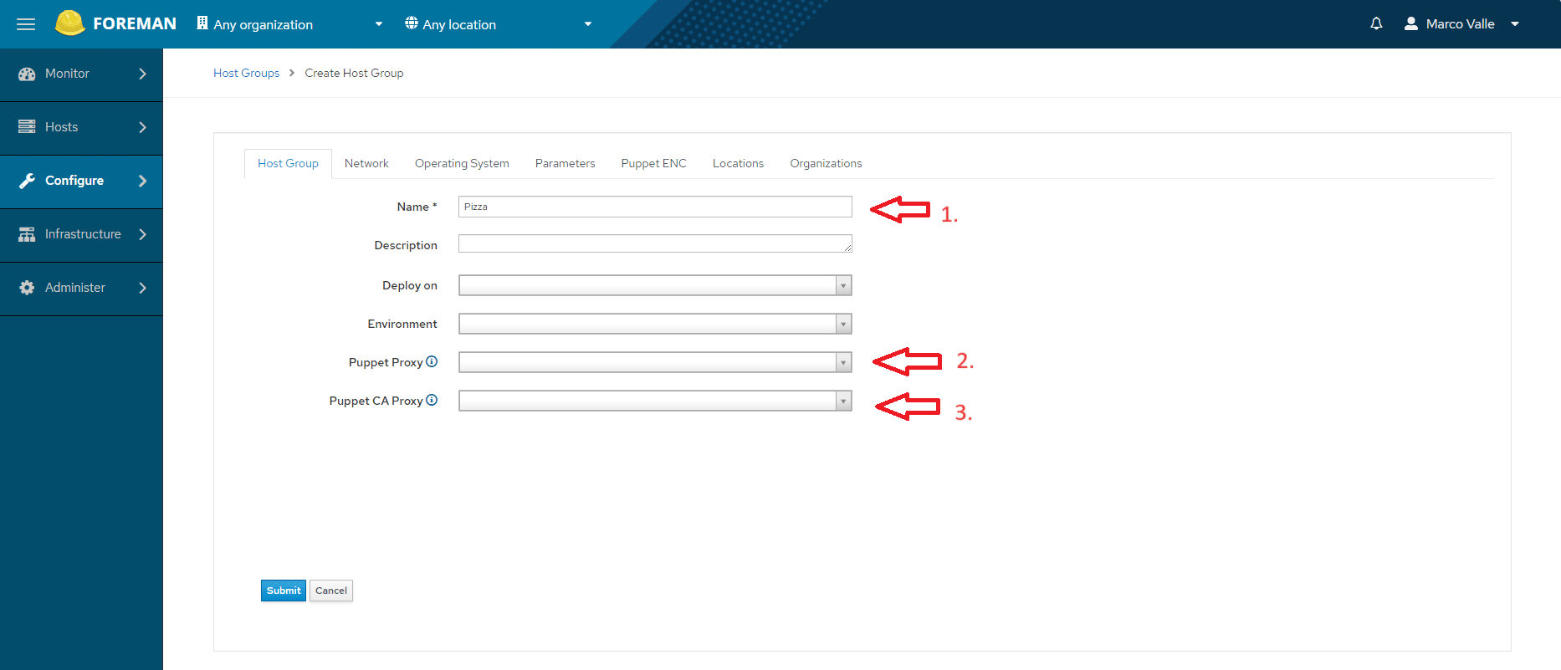Click the Foreman helmet logo
The height and width of the screenshot is (670, 1561).
69,23
